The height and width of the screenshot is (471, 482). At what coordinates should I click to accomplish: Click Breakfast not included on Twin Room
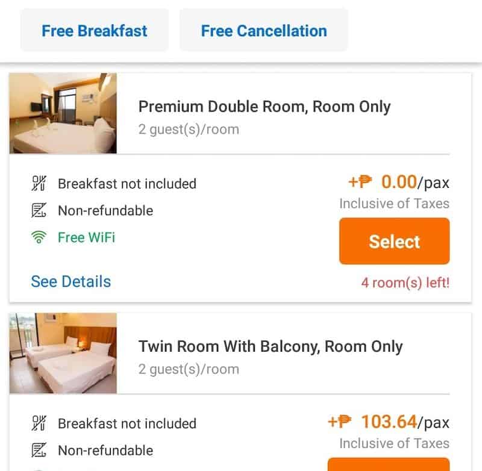tap(127, 423)
